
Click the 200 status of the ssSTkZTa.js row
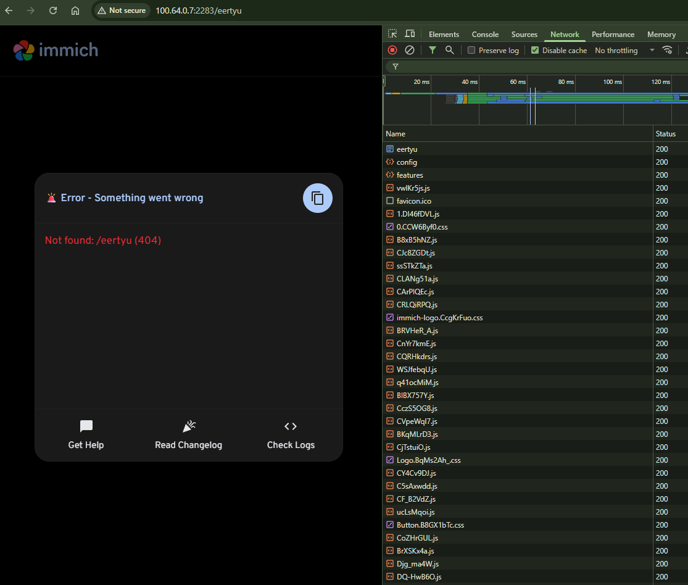661,266
